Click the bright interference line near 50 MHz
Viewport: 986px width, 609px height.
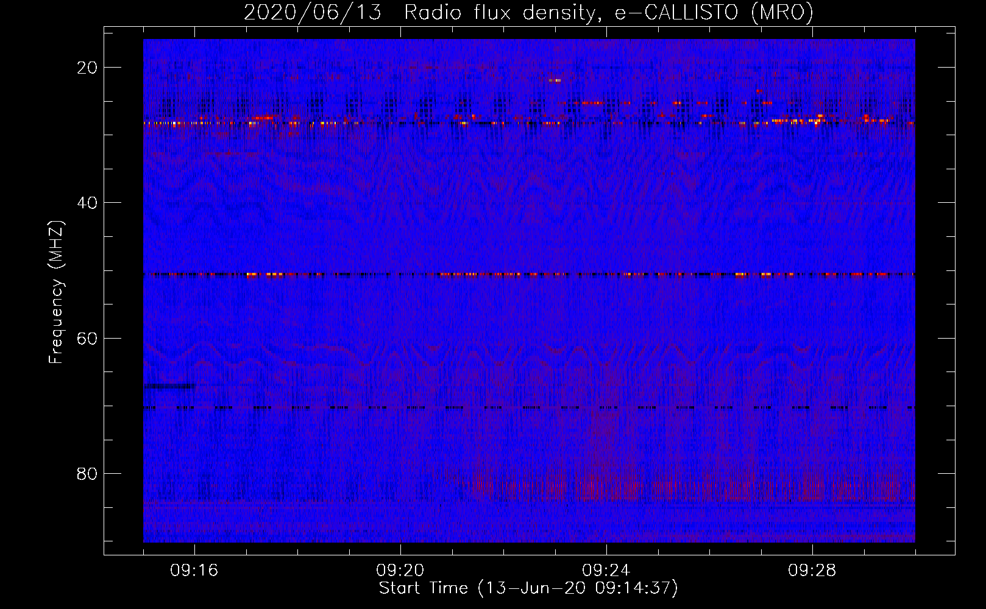(x=528, y=274)
